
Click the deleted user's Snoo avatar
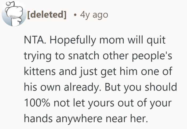click(13, 13)
